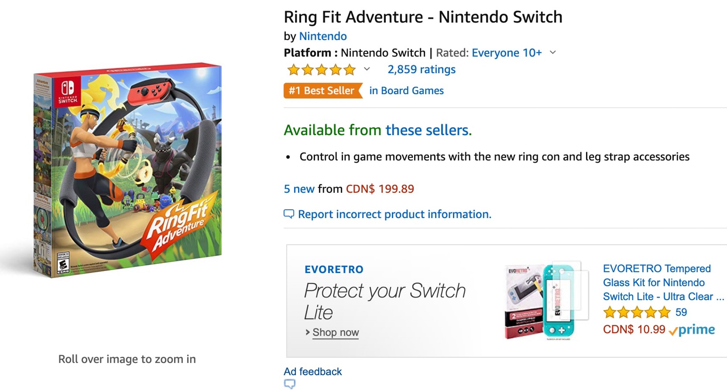Viewport: 727px width, 390px height.
Task: Click 'Report incorrect product information' link
Action: pos(395,214)
